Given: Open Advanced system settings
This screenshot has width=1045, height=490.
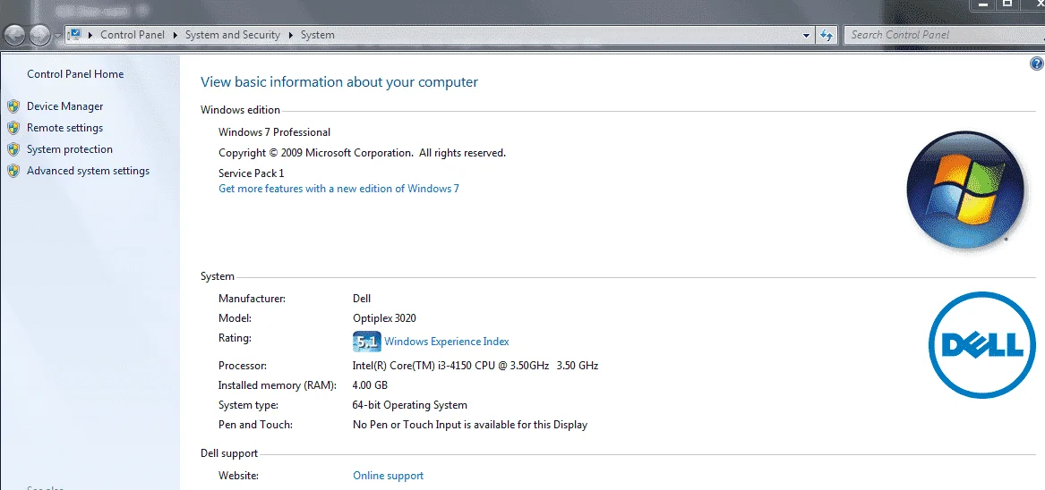Looking at the screenshot, I should tap(88, 171).
